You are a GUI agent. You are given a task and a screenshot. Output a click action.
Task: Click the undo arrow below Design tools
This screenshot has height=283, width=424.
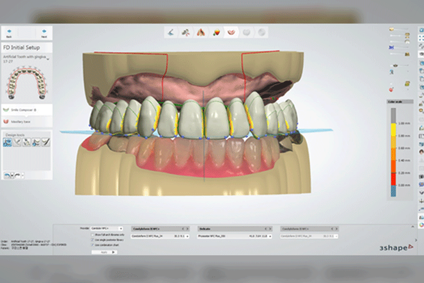coord(8,175)
